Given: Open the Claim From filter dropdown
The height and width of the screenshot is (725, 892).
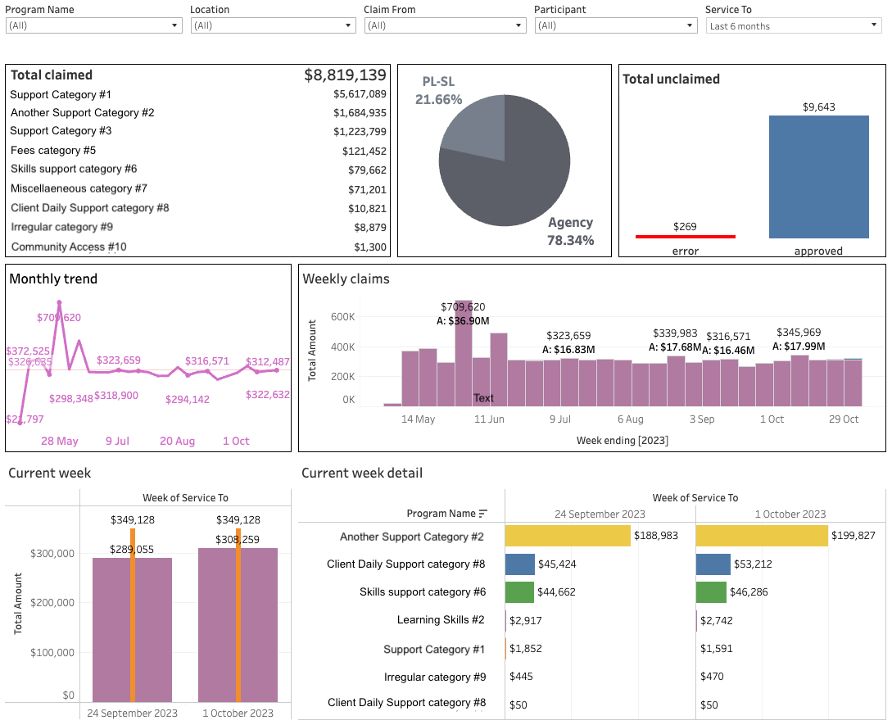Looking at the screenshot, I should (517, 25).
